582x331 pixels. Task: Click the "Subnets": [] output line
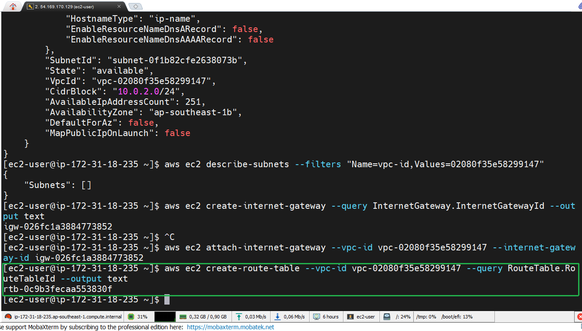(58, 185)
